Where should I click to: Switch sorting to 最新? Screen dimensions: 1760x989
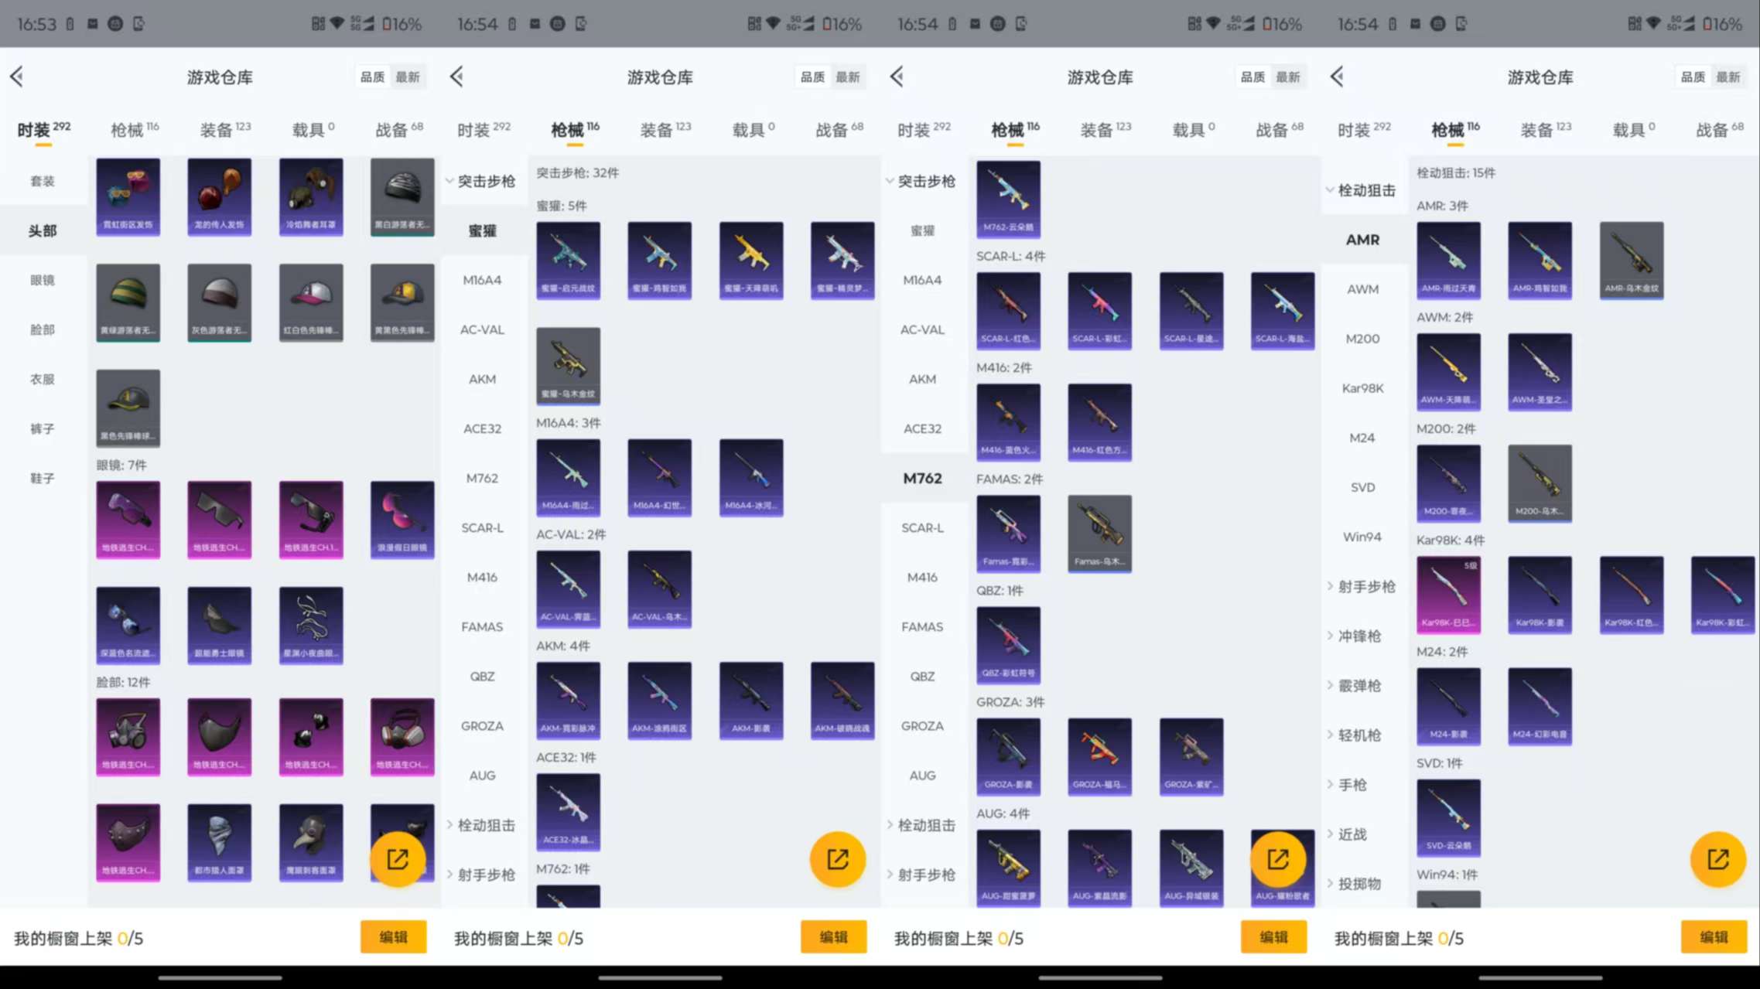(x=1731, y=77)
